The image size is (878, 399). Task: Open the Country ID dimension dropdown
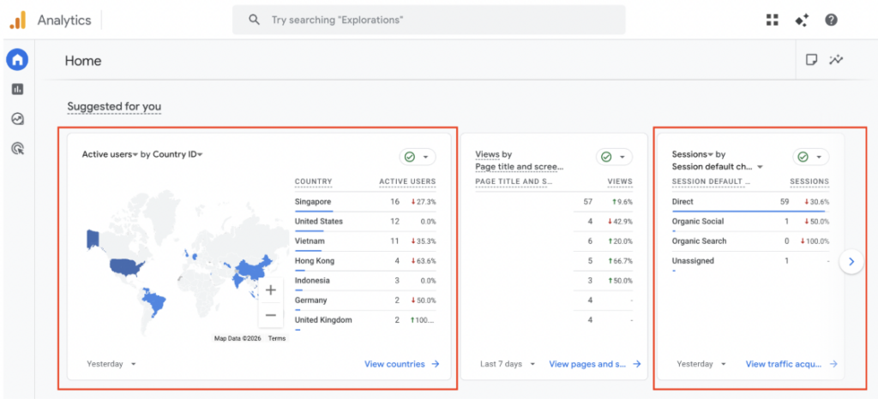pos(177,154)
